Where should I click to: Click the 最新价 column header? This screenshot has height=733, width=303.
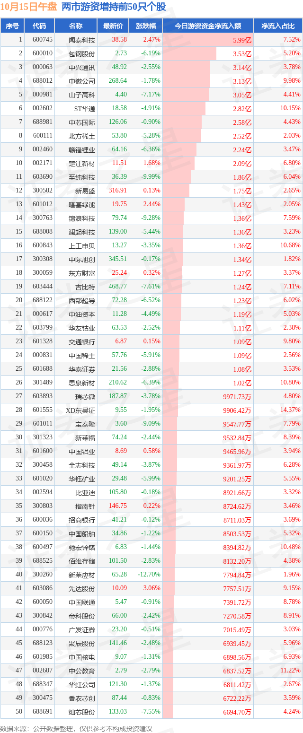click(113, 26)
